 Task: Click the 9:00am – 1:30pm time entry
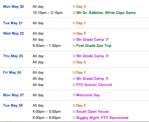[x=47, y=46]
